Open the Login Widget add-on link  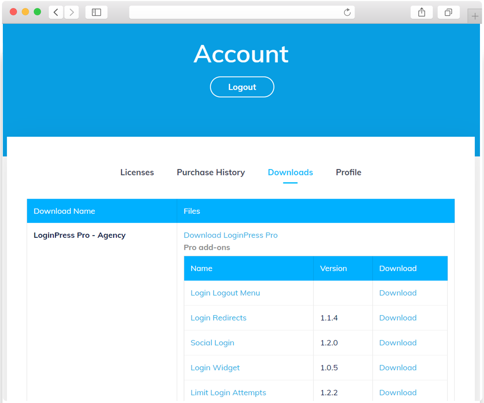pyautogui.click(x=215, y=368)
